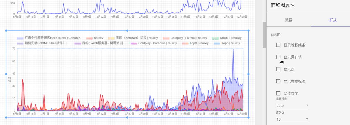Tick the 显示累计值 checkbox
Image resolution: width=350 pixels, height=125 pixels.
[278, 57]
